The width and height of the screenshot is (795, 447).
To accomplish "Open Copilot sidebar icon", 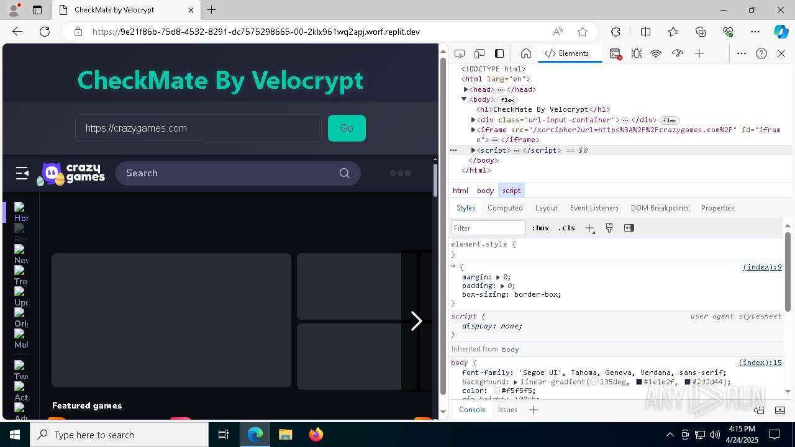I will pyautogui.click(x=781, y=32).
